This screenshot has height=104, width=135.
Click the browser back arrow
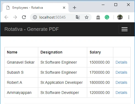pos(6,17)
